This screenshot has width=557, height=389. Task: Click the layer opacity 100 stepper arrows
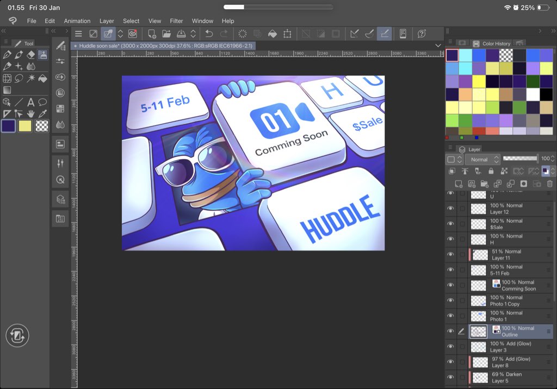(x=553, y=159)
